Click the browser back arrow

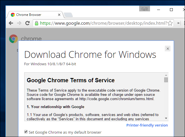coord(11,23)
